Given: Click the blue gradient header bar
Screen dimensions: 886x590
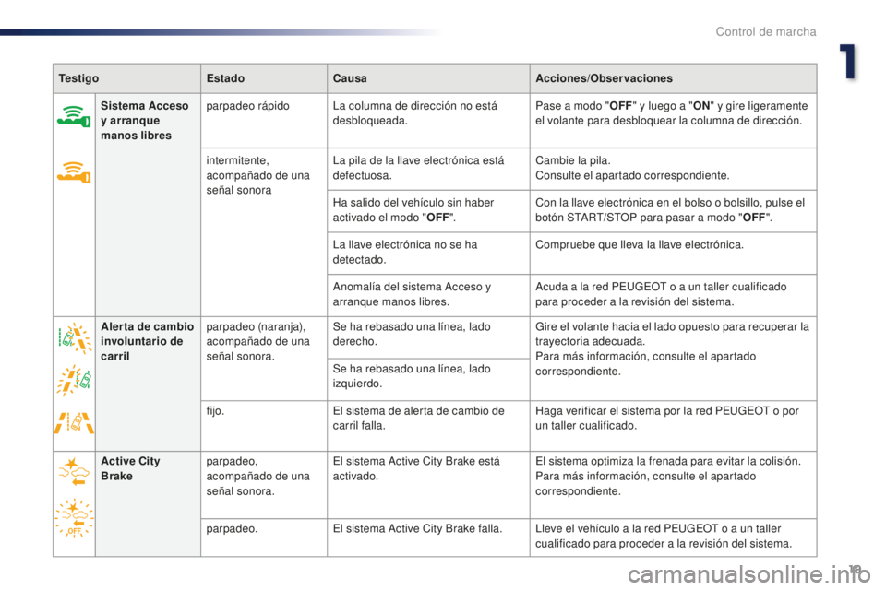Looking at the screenshot, I should (221, 32).
